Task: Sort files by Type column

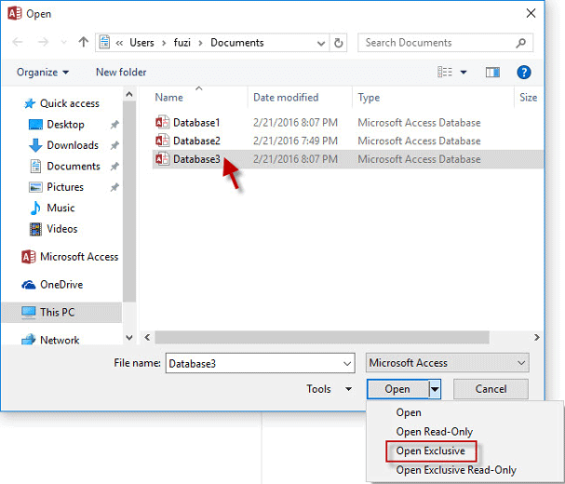Action: point(369,98)
